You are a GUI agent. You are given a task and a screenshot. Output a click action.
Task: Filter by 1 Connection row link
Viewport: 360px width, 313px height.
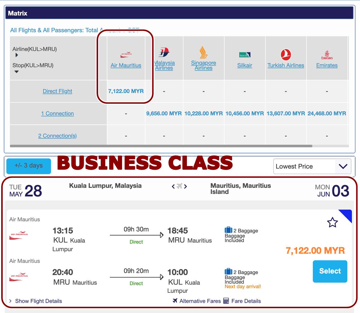(57, 113)
